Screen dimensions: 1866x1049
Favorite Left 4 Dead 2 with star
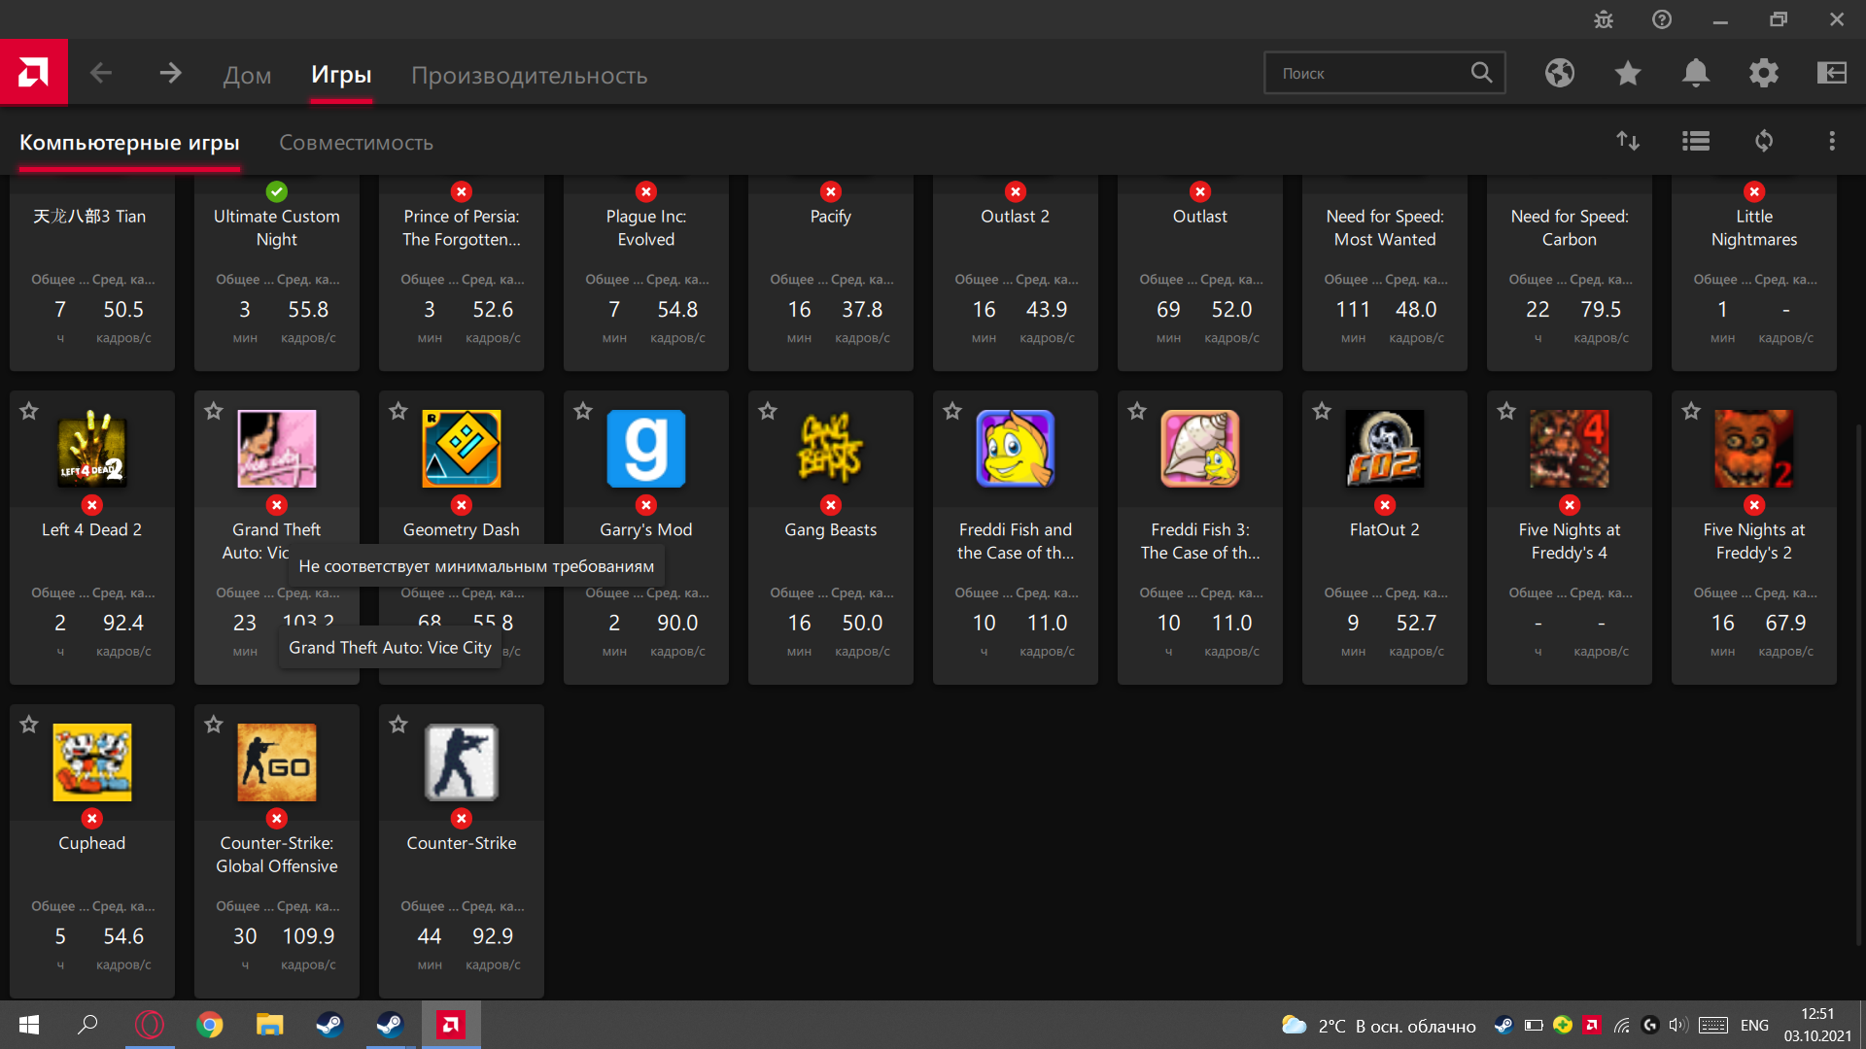29,411
